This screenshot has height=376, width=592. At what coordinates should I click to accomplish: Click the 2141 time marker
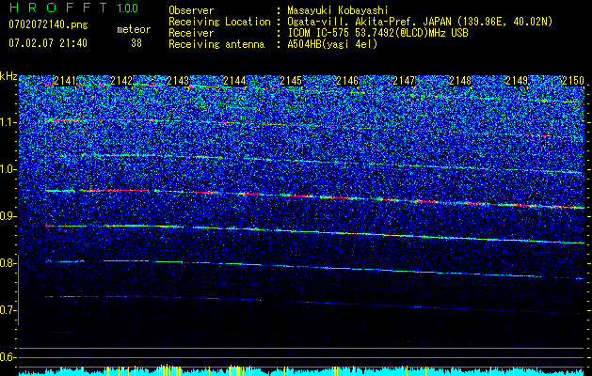(x=65, y=80)
